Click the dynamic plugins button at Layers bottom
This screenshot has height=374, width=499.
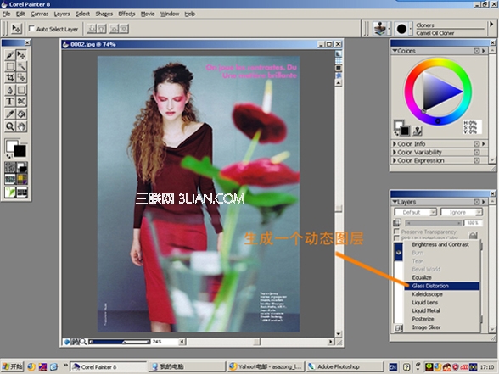[398, 328]
